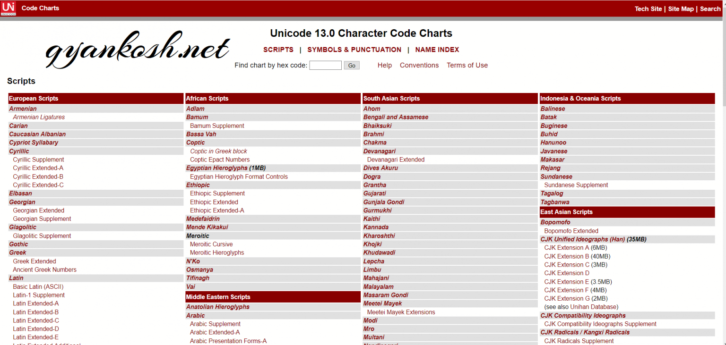Open the Cyrillic Extended-A chart
The height and width of the screenshot is (345, 726).
(x=38, y=168)
